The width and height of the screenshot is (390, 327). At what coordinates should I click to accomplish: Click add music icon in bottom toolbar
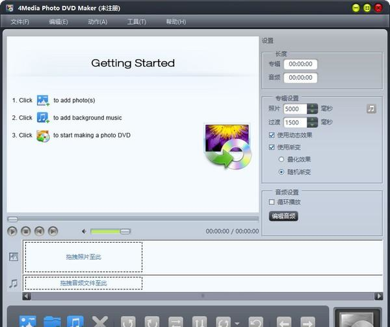75,322
